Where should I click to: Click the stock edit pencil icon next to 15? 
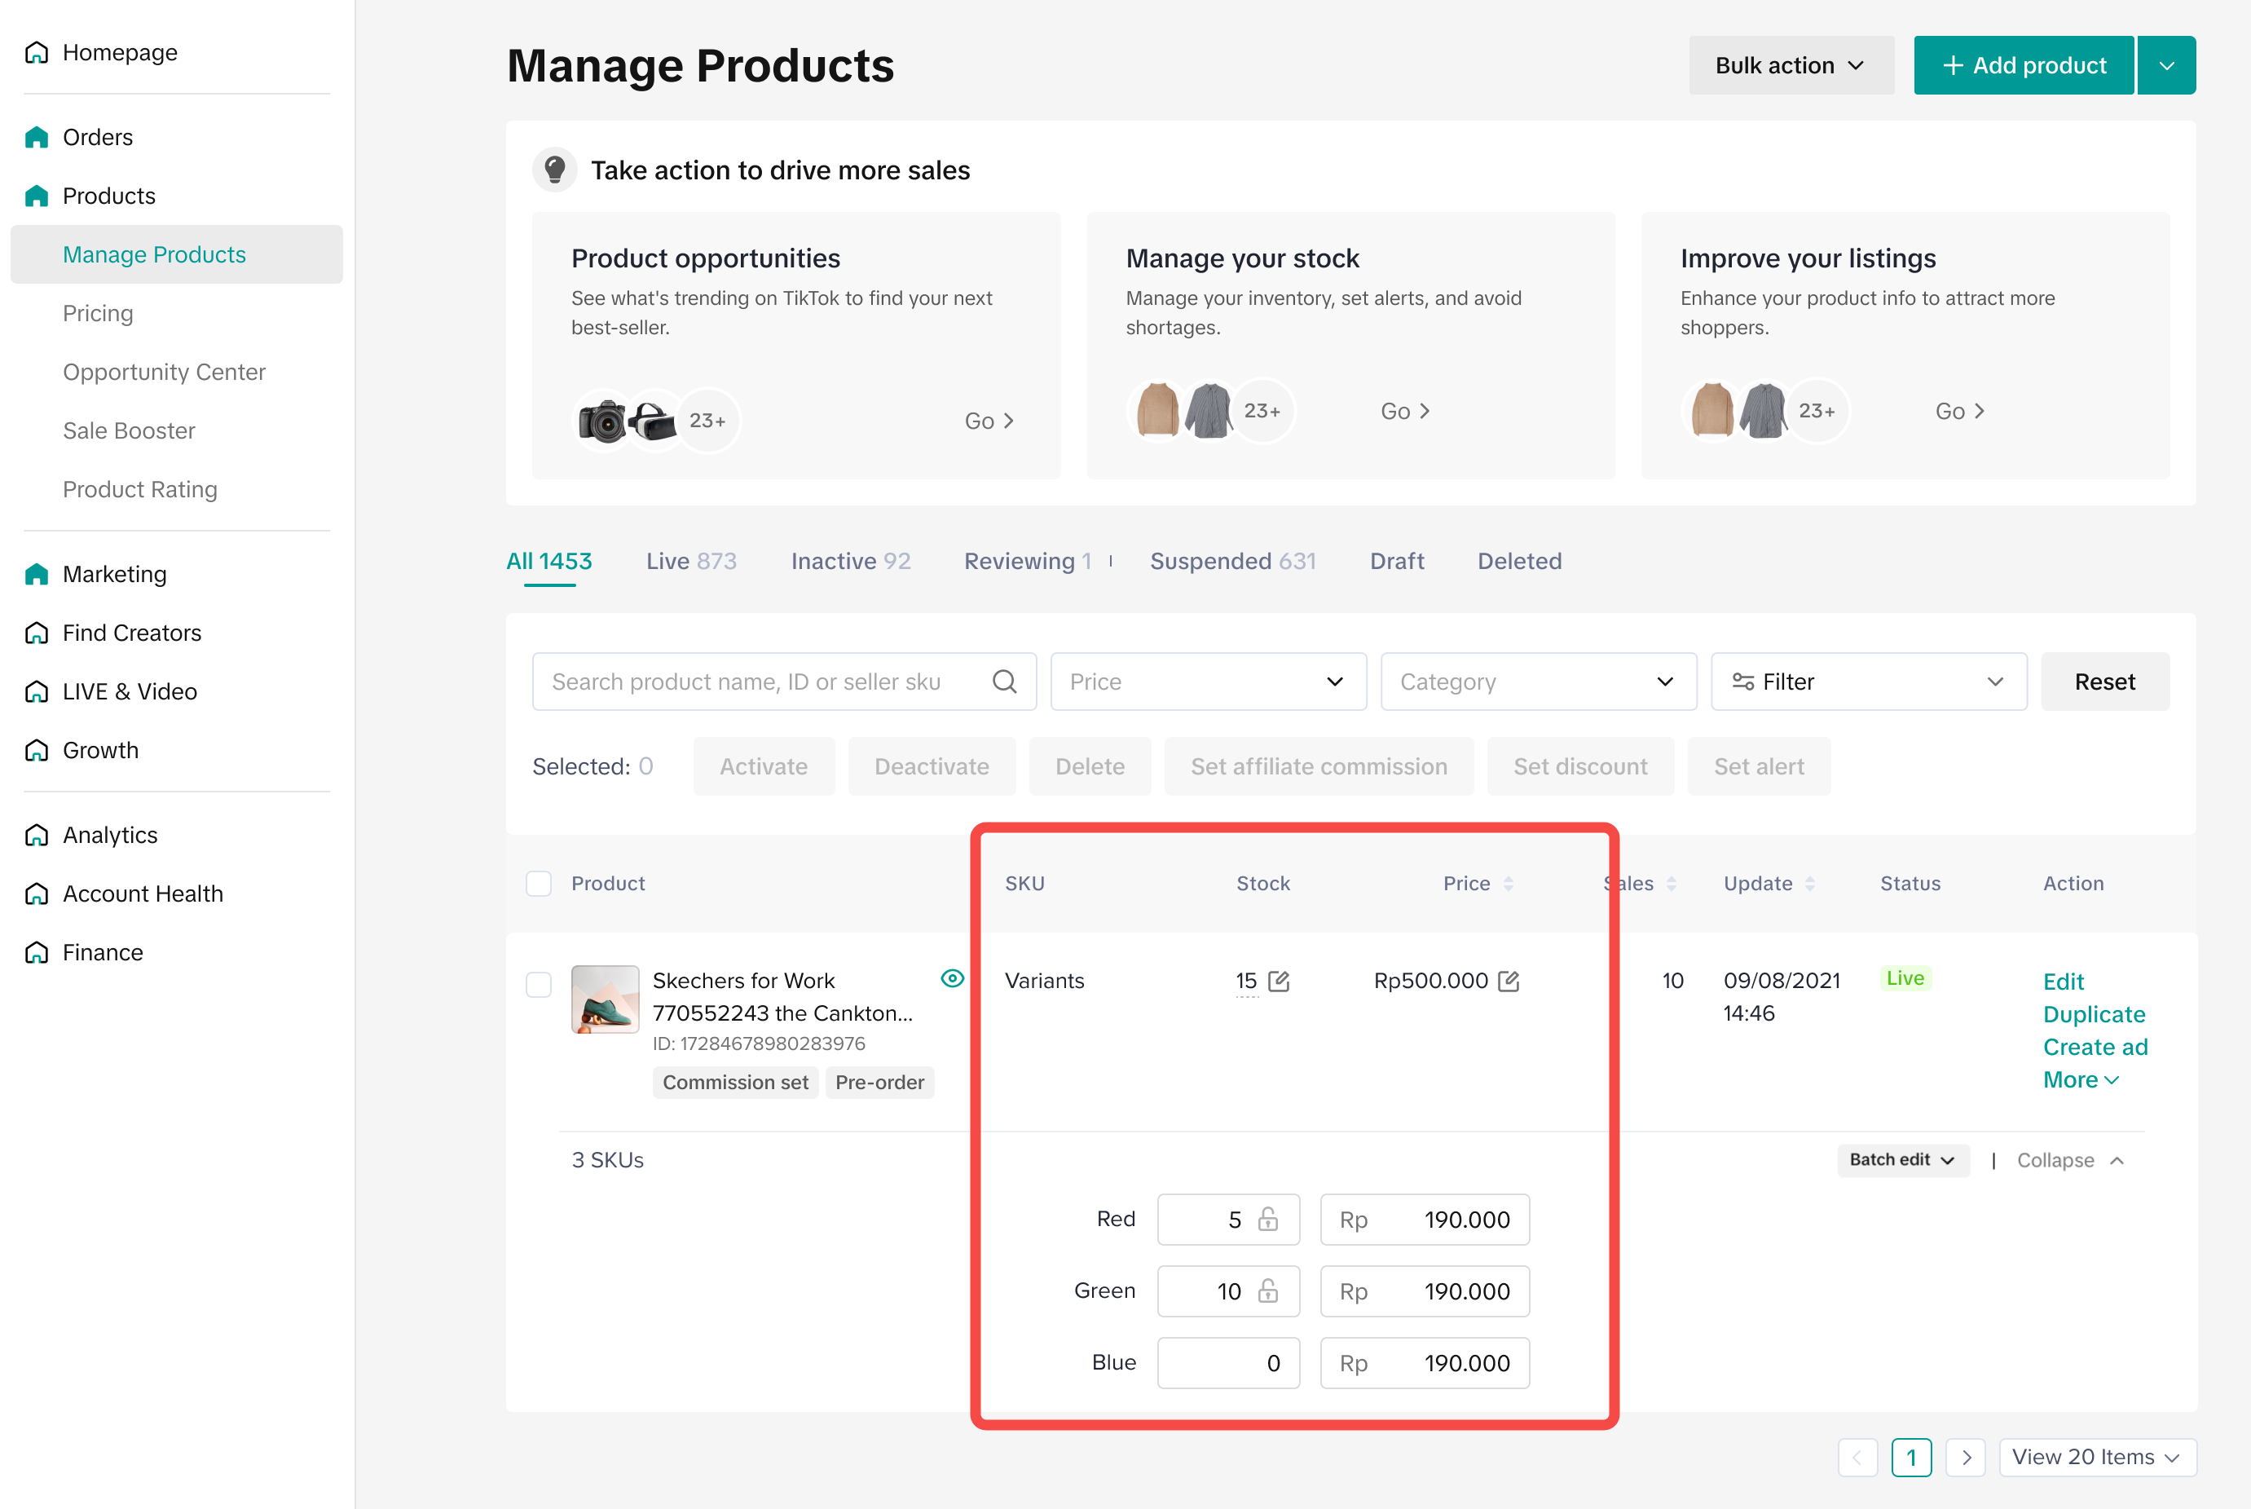click(1279, 981)
